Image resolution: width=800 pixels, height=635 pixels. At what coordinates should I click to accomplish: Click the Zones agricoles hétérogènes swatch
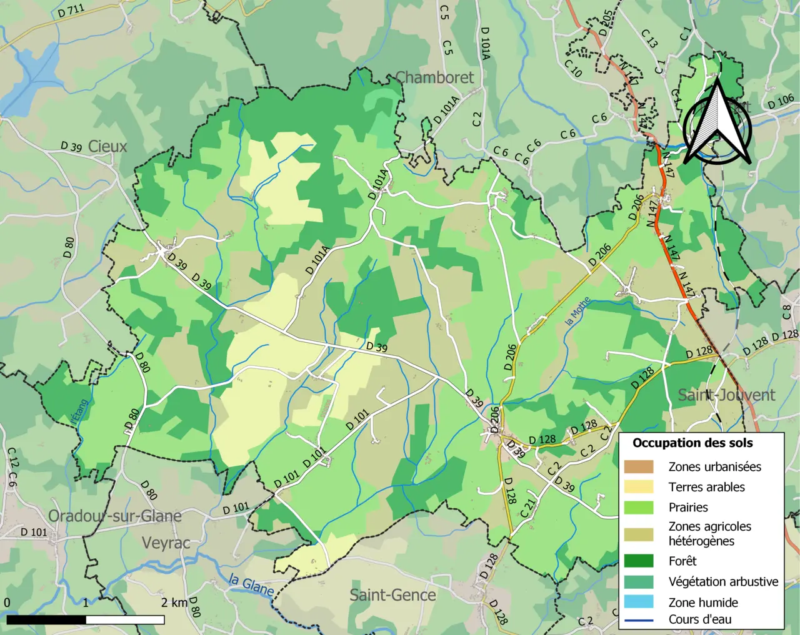point(638,534)
